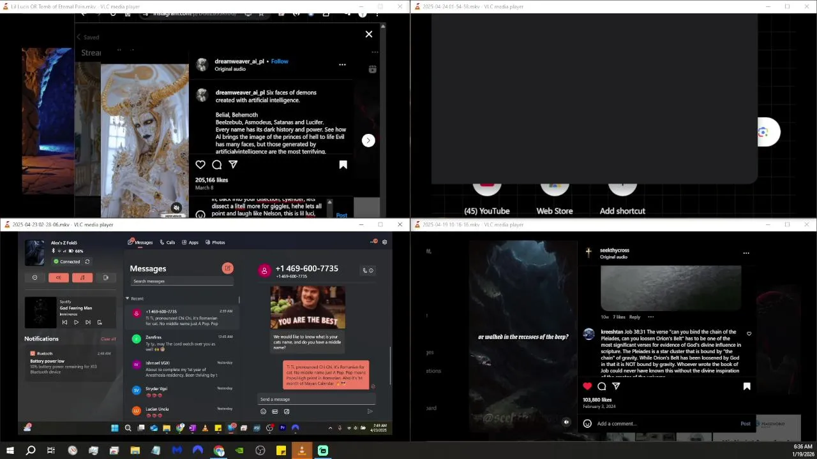Open more options for seekthycross post
This screenshot has height=459, width=817.
tap(746, 253)
